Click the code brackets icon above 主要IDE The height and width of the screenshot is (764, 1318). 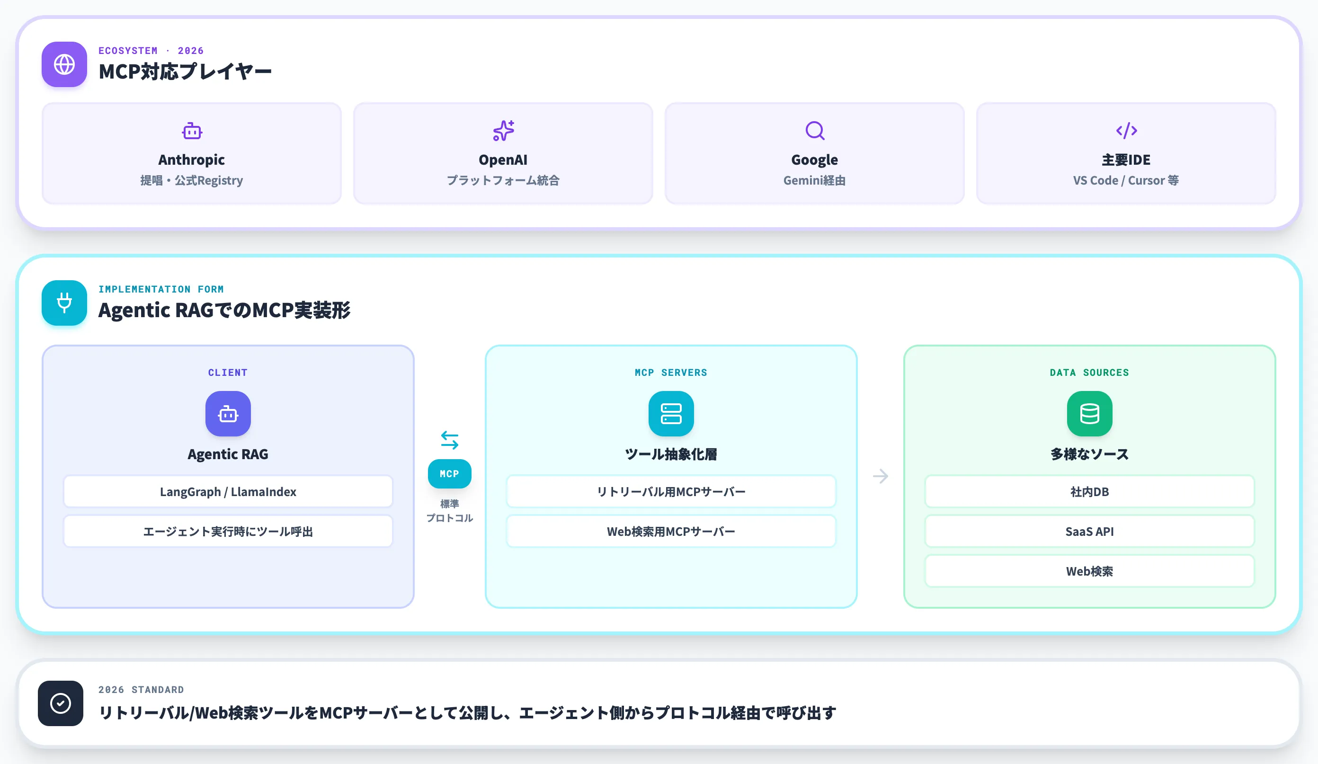[1126, 130]
